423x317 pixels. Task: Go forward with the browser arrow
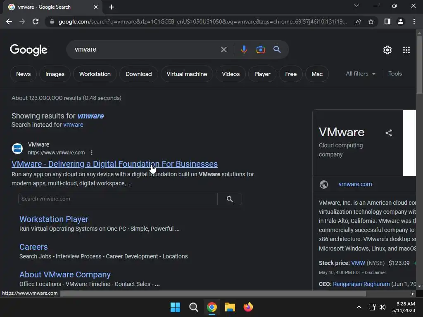pyautogui.click(x=22, y=21)
